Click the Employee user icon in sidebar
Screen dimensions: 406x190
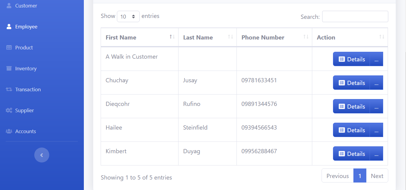(x=9, y=27)
